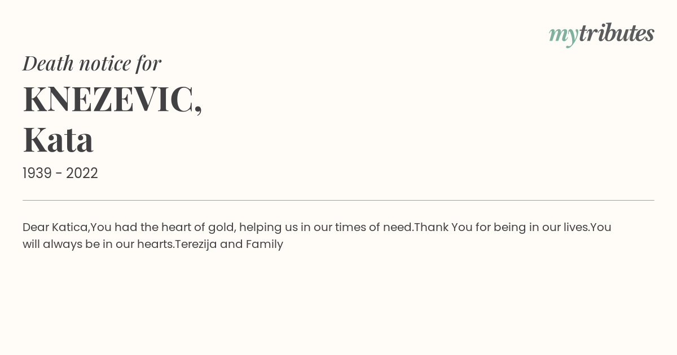
Task: Click the horizontal divider line
Action: pyautogui.click(x=338, y=200)
